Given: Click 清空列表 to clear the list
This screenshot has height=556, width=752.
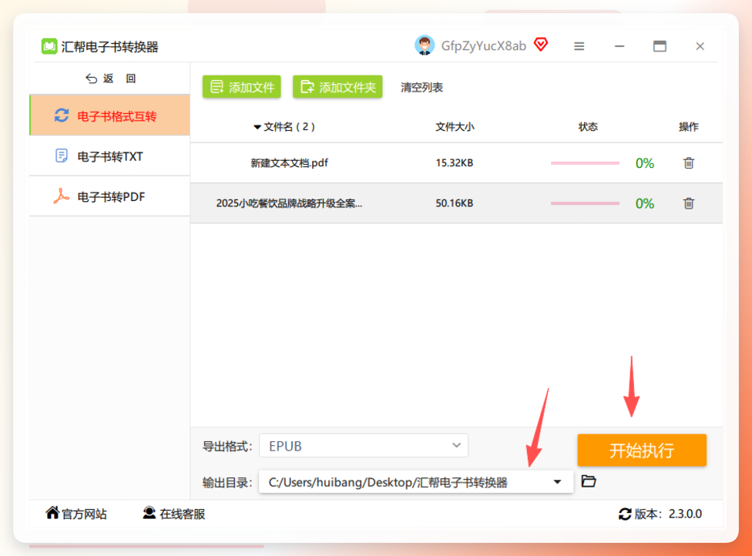Looking at the screenshot, I should [421, 88].
